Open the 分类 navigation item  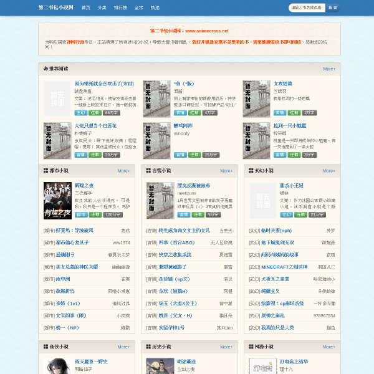click(x=102, y=7)
